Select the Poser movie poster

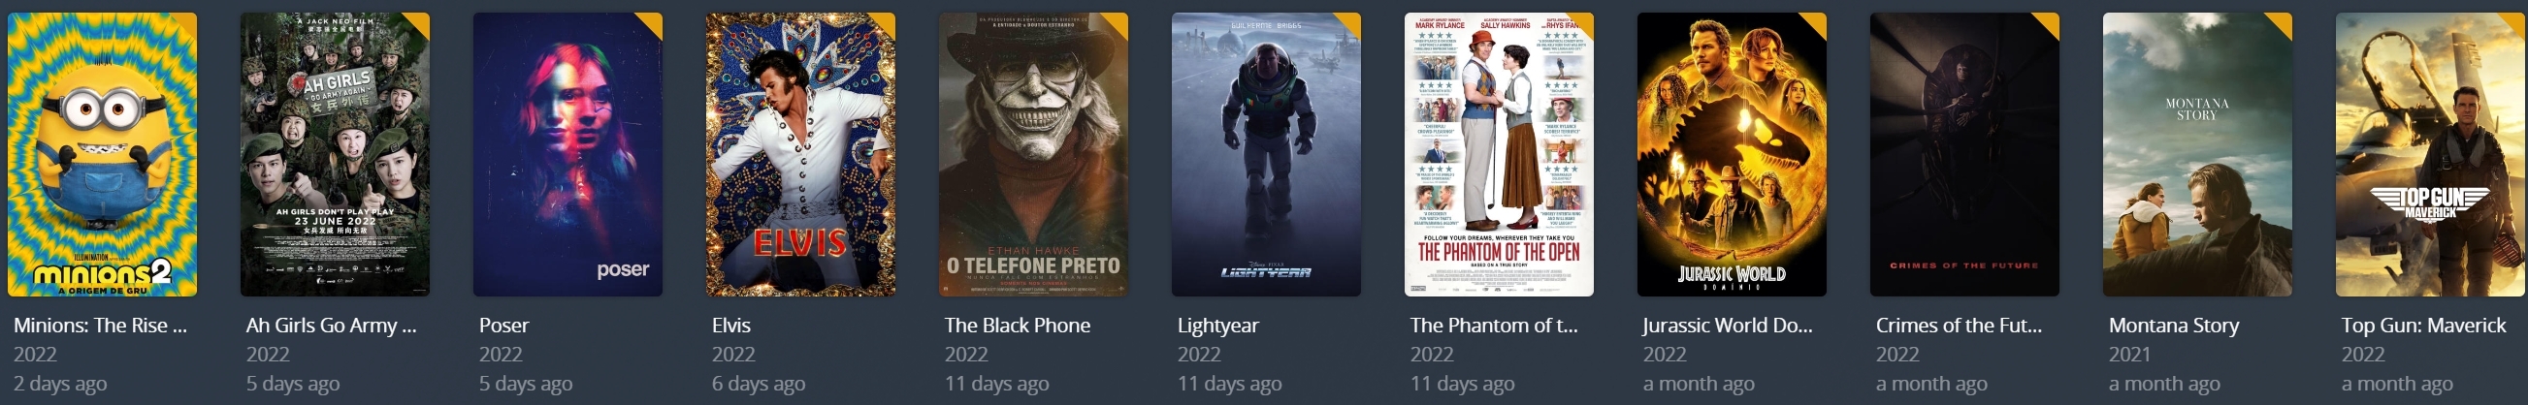click(x=567, y=154)
